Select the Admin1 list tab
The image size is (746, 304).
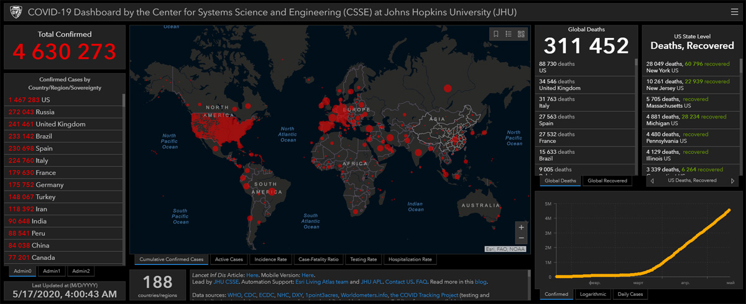(52, 271)
